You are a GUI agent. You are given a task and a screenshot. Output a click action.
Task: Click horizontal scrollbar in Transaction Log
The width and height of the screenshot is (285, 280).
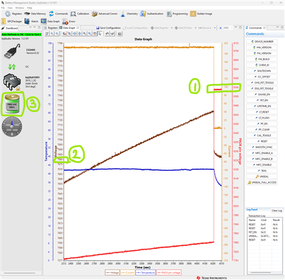click(x=261, y=272)
